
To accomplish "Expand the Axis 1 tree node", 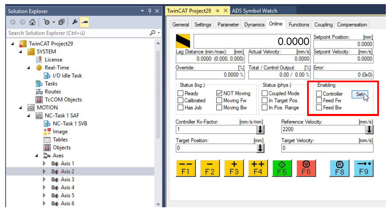I will click(44, 164).
